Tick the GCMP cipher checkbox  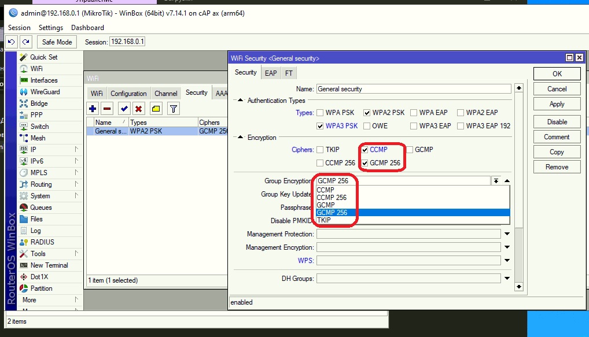pos(410,150)
